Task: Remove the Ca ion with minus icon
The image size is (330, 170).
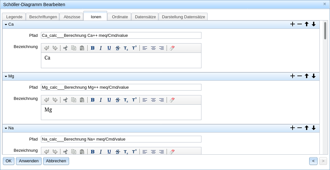Action: [300, 24]
